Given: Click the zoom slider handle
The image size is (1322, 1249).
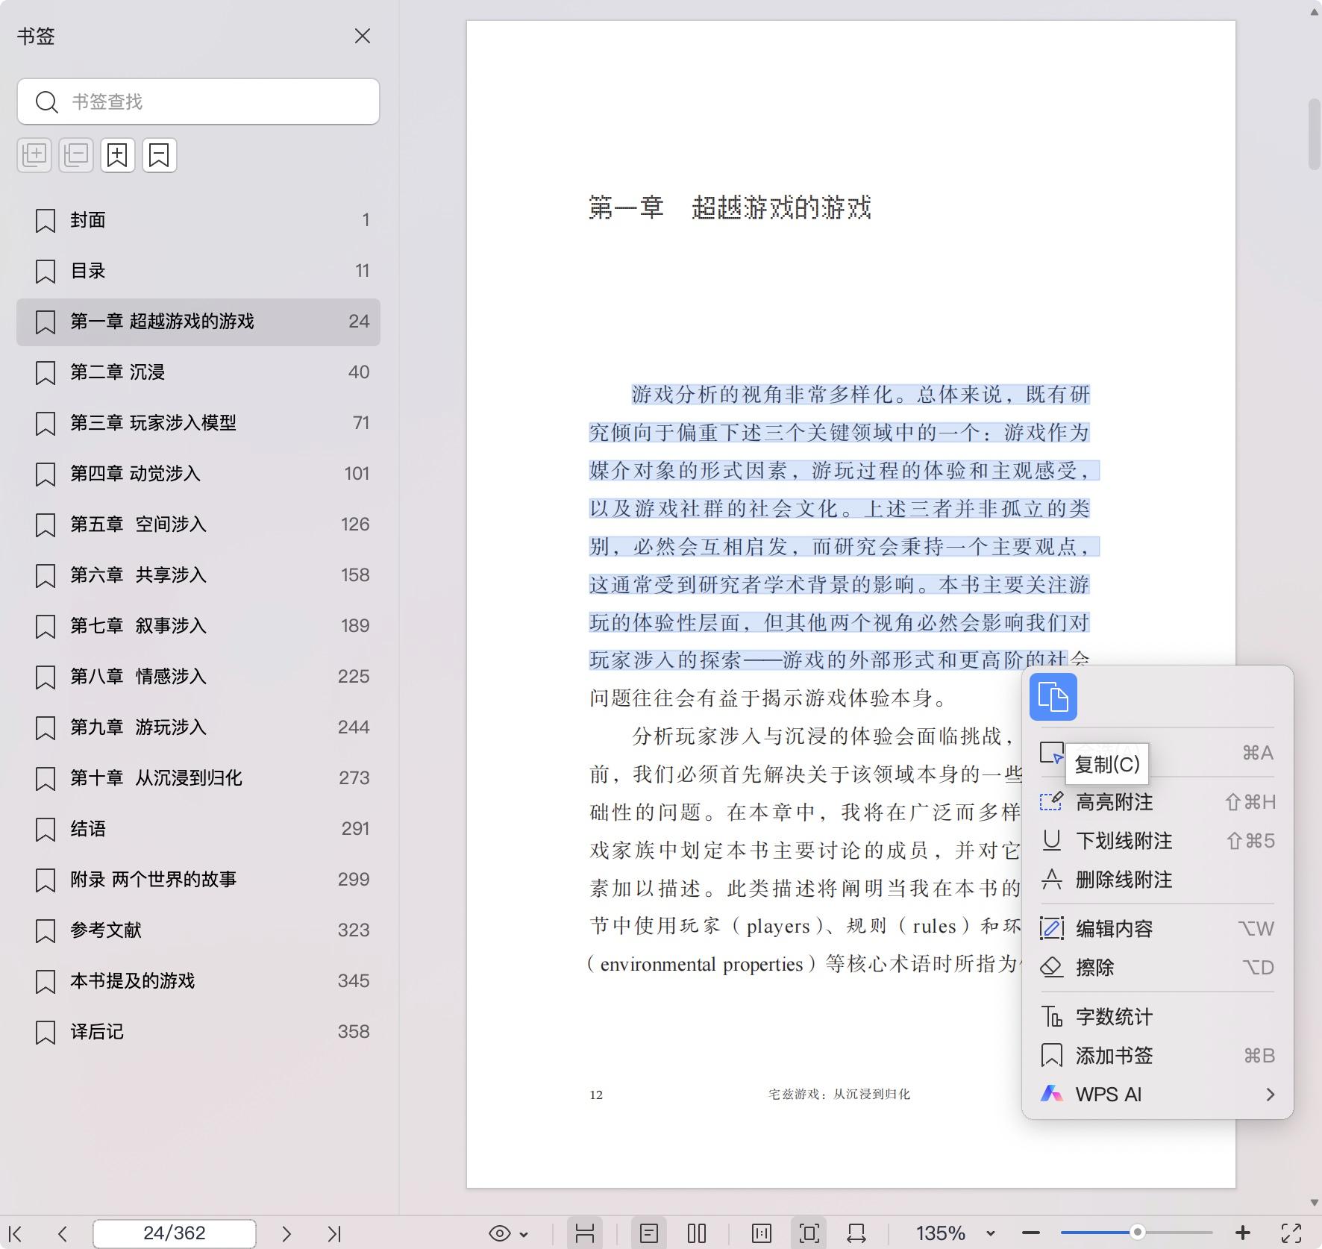Looking at the screenshot, I should (1137, 1233).
